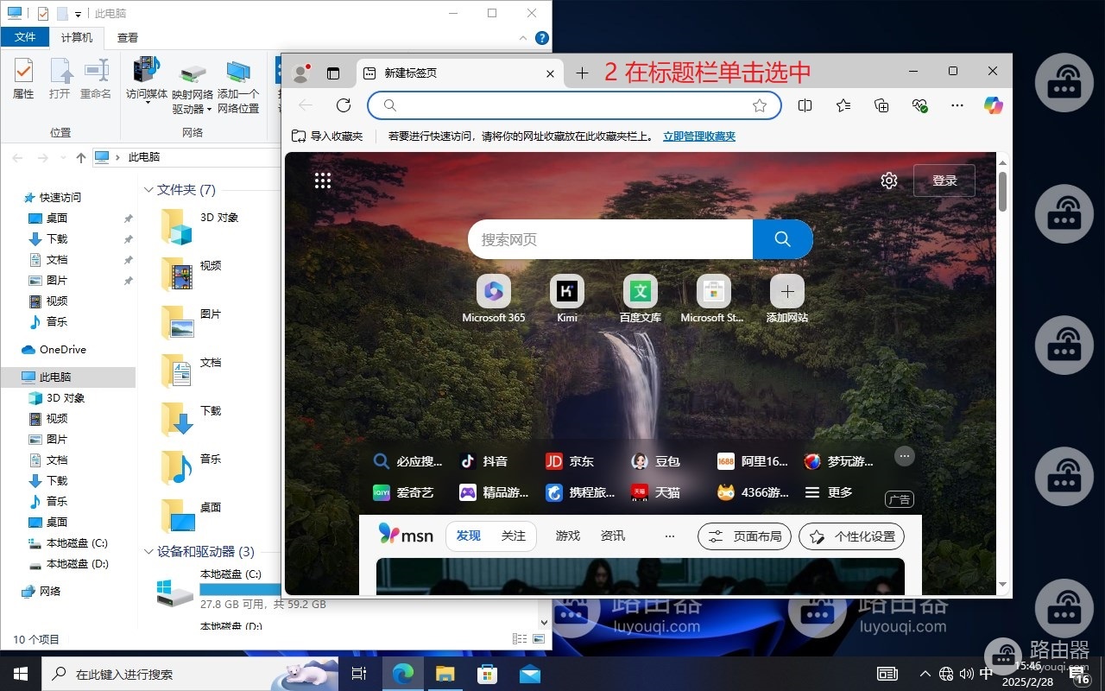Select 本地磁盘 (D:) in navigation pane

click(x=68, y=564)
